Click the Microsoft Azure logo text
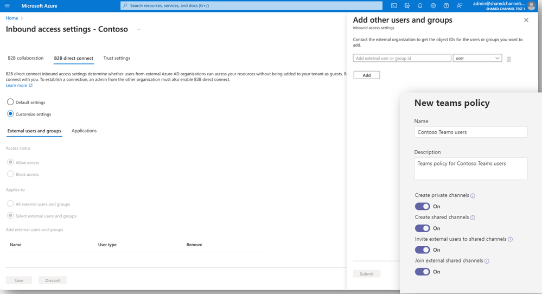 coord(40,5)
